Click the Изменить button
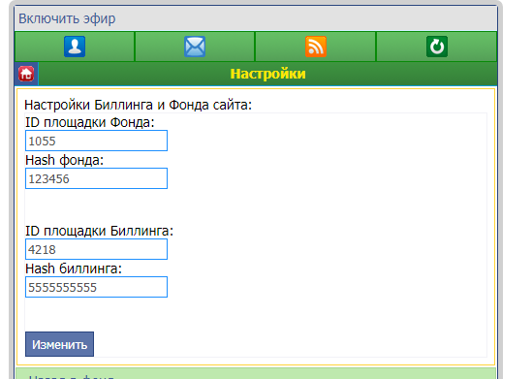 click(59, 344)
